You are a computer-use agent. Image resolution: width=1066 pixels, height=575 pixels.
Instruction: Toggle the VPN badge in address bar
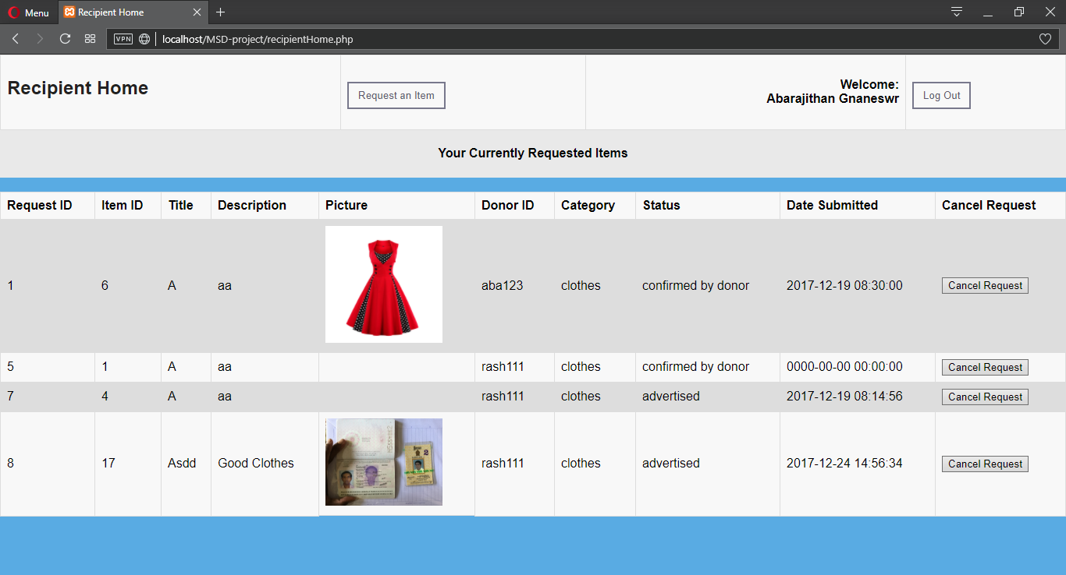pos(123,39)
